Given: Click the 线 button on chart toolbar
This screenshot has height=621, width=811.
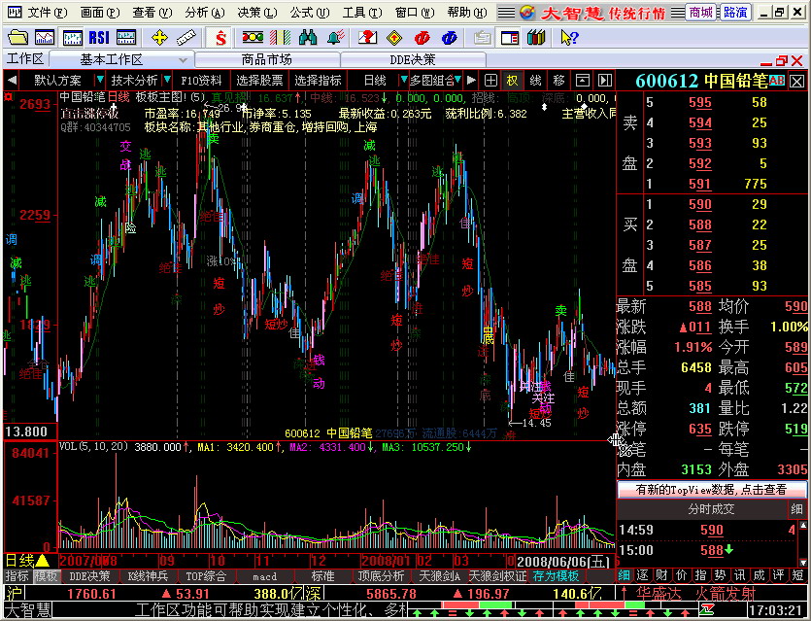Looking at the screenshot, I should [x=536, y=81].
